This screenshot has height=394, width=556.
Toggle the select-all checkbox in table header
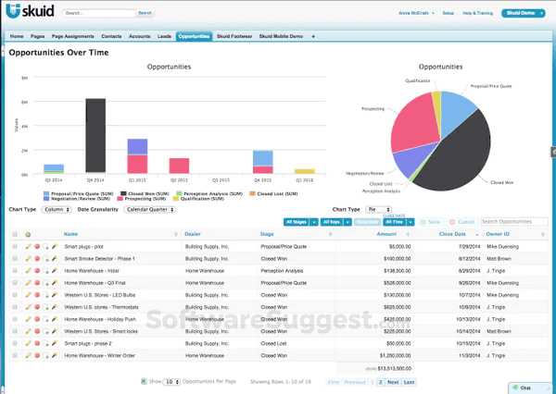click(15, 235)
